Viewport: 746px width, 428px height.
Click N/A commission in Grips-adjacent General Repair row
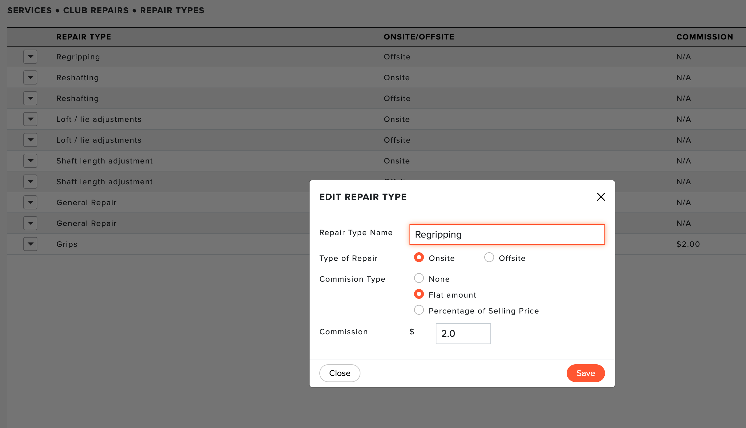tap(683, 223)
